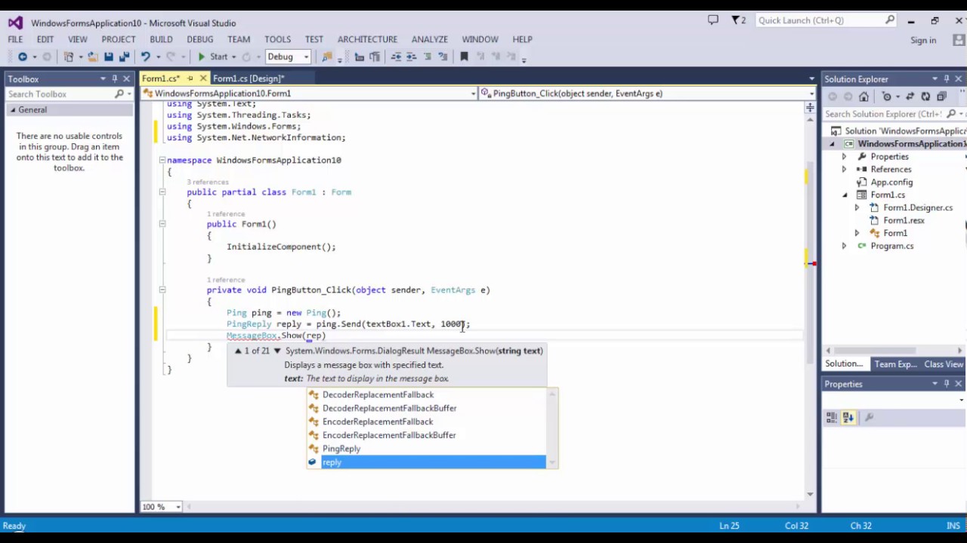Click the Save All toolbar icon

coord(123,57)
